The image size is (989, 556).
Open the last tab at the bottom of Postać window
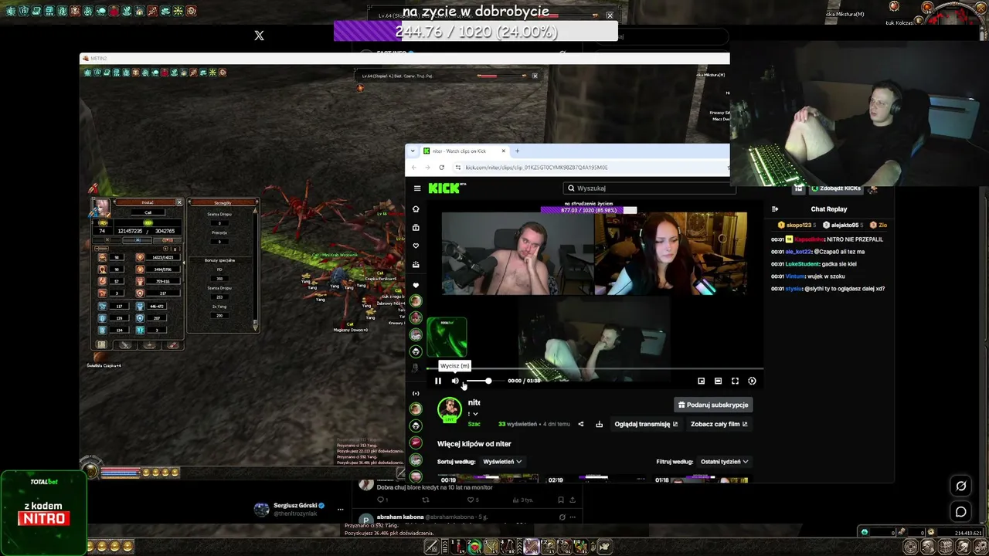[172, 345]
